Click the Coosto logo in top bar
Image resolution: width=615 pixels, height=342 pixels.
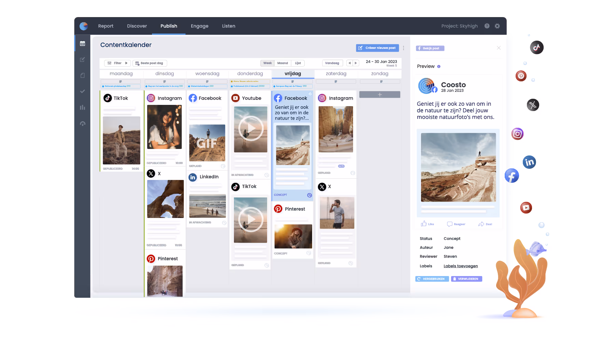coord(84,26)
